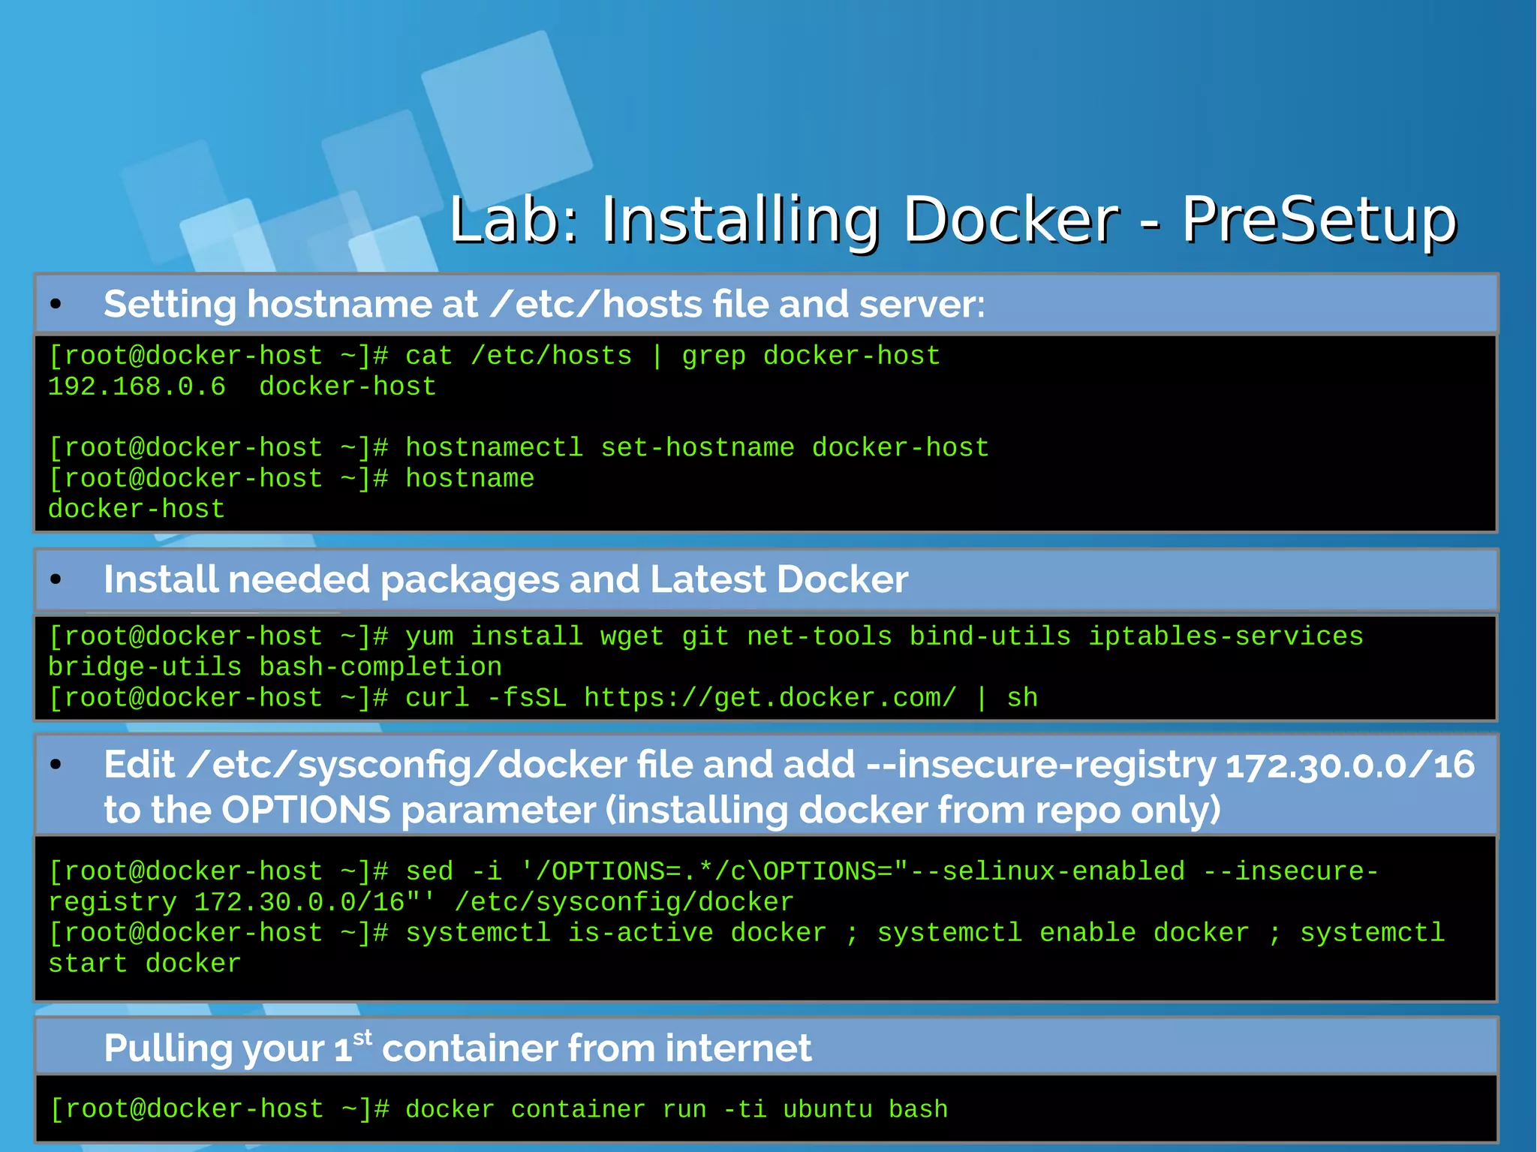The image size is (1537, 1152).
Task: Click the 'yum install wget git net-tools' command line
Action: point(705,636)
